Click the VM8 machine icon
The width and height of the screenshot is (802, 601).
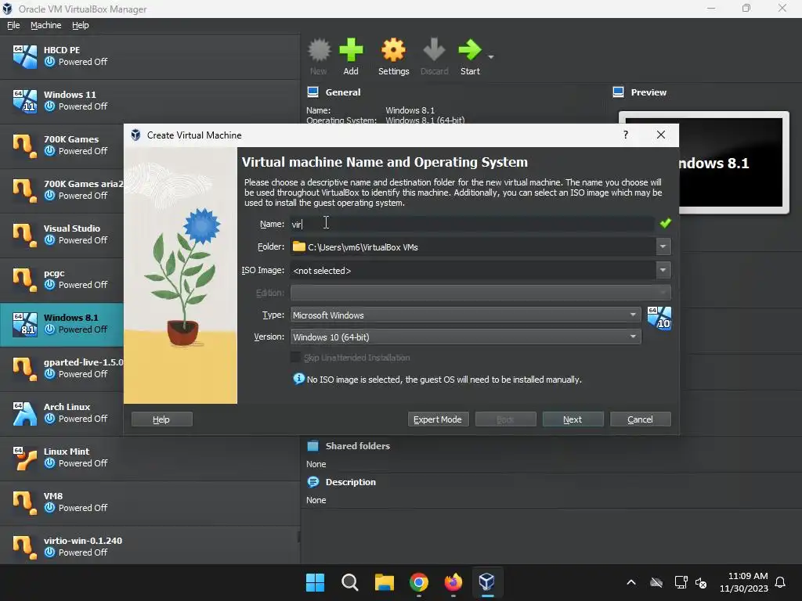25,502
